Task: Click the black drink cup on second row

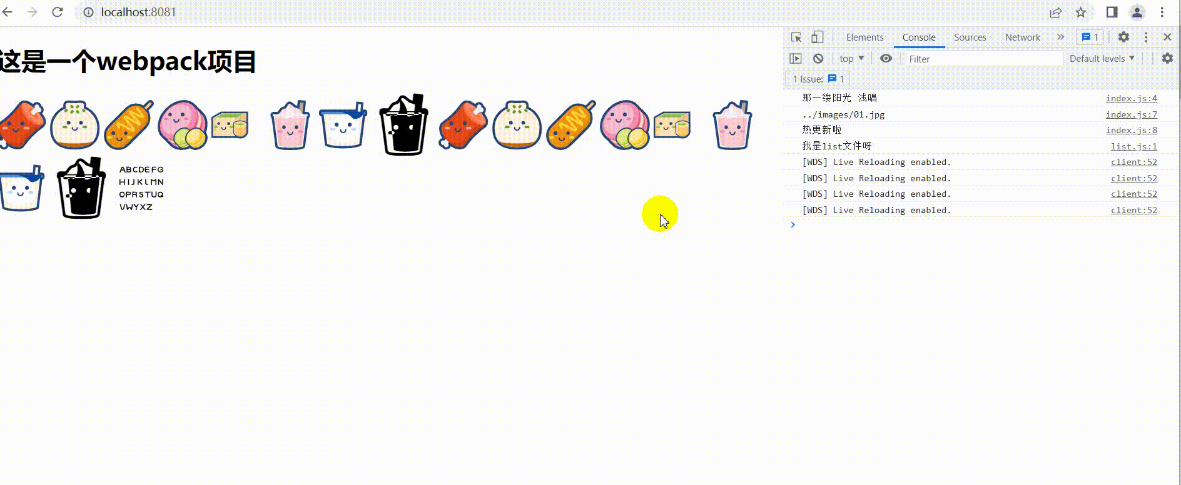Action: tap(81, 187)
